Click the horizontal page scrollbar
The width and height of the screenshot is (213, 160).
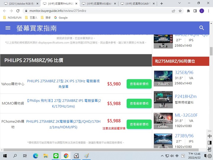click(101, 150)
